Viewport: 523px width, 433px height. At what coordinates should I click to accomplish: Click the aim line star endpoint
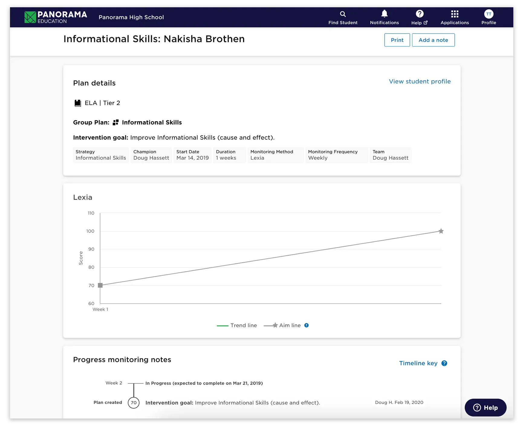(441, 231)
